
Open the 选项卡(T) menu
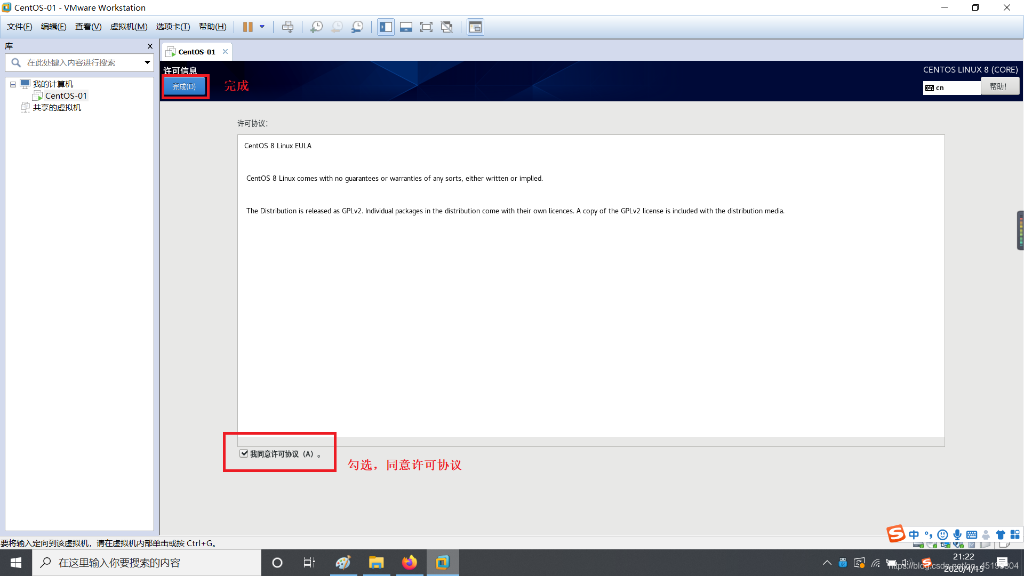pos(173,27)
